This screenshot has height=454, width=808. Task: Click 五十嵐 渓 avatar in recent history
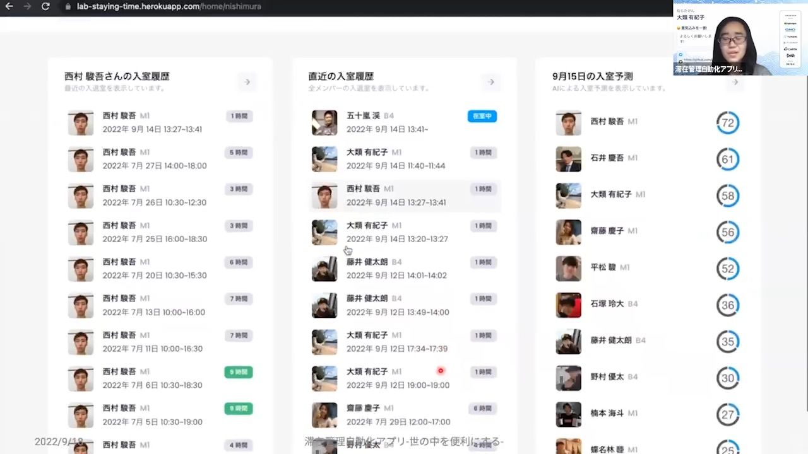[x=324, y=123]
